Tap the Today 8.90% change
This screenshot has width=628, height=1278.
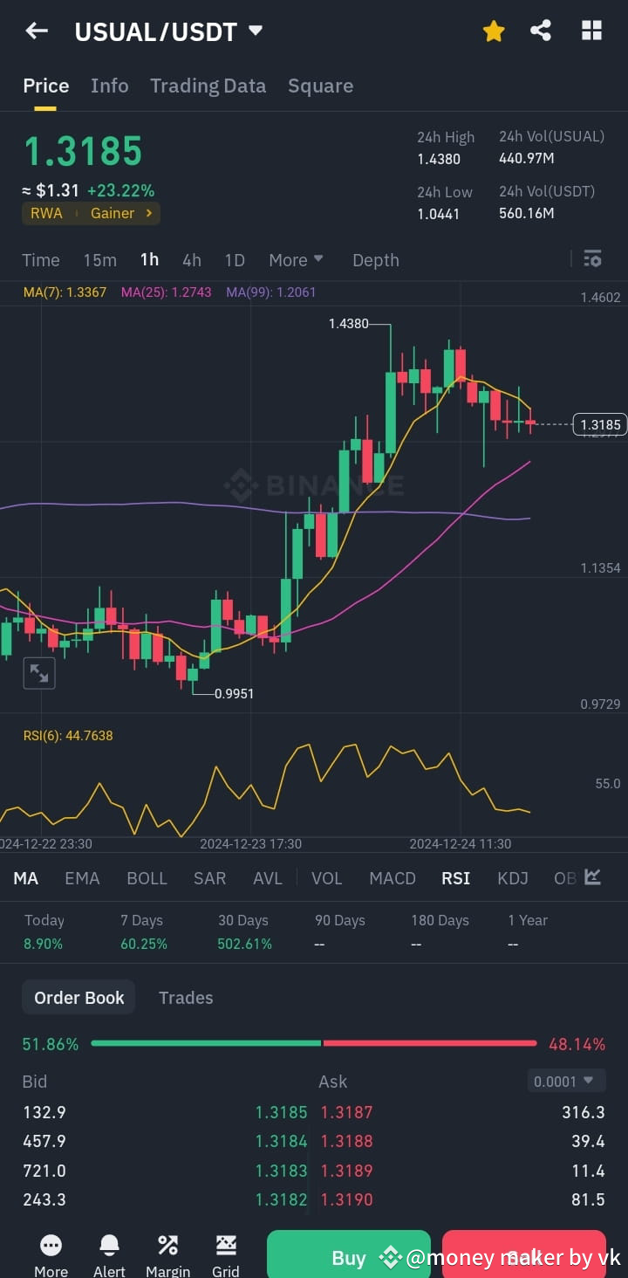pos(44,932)
